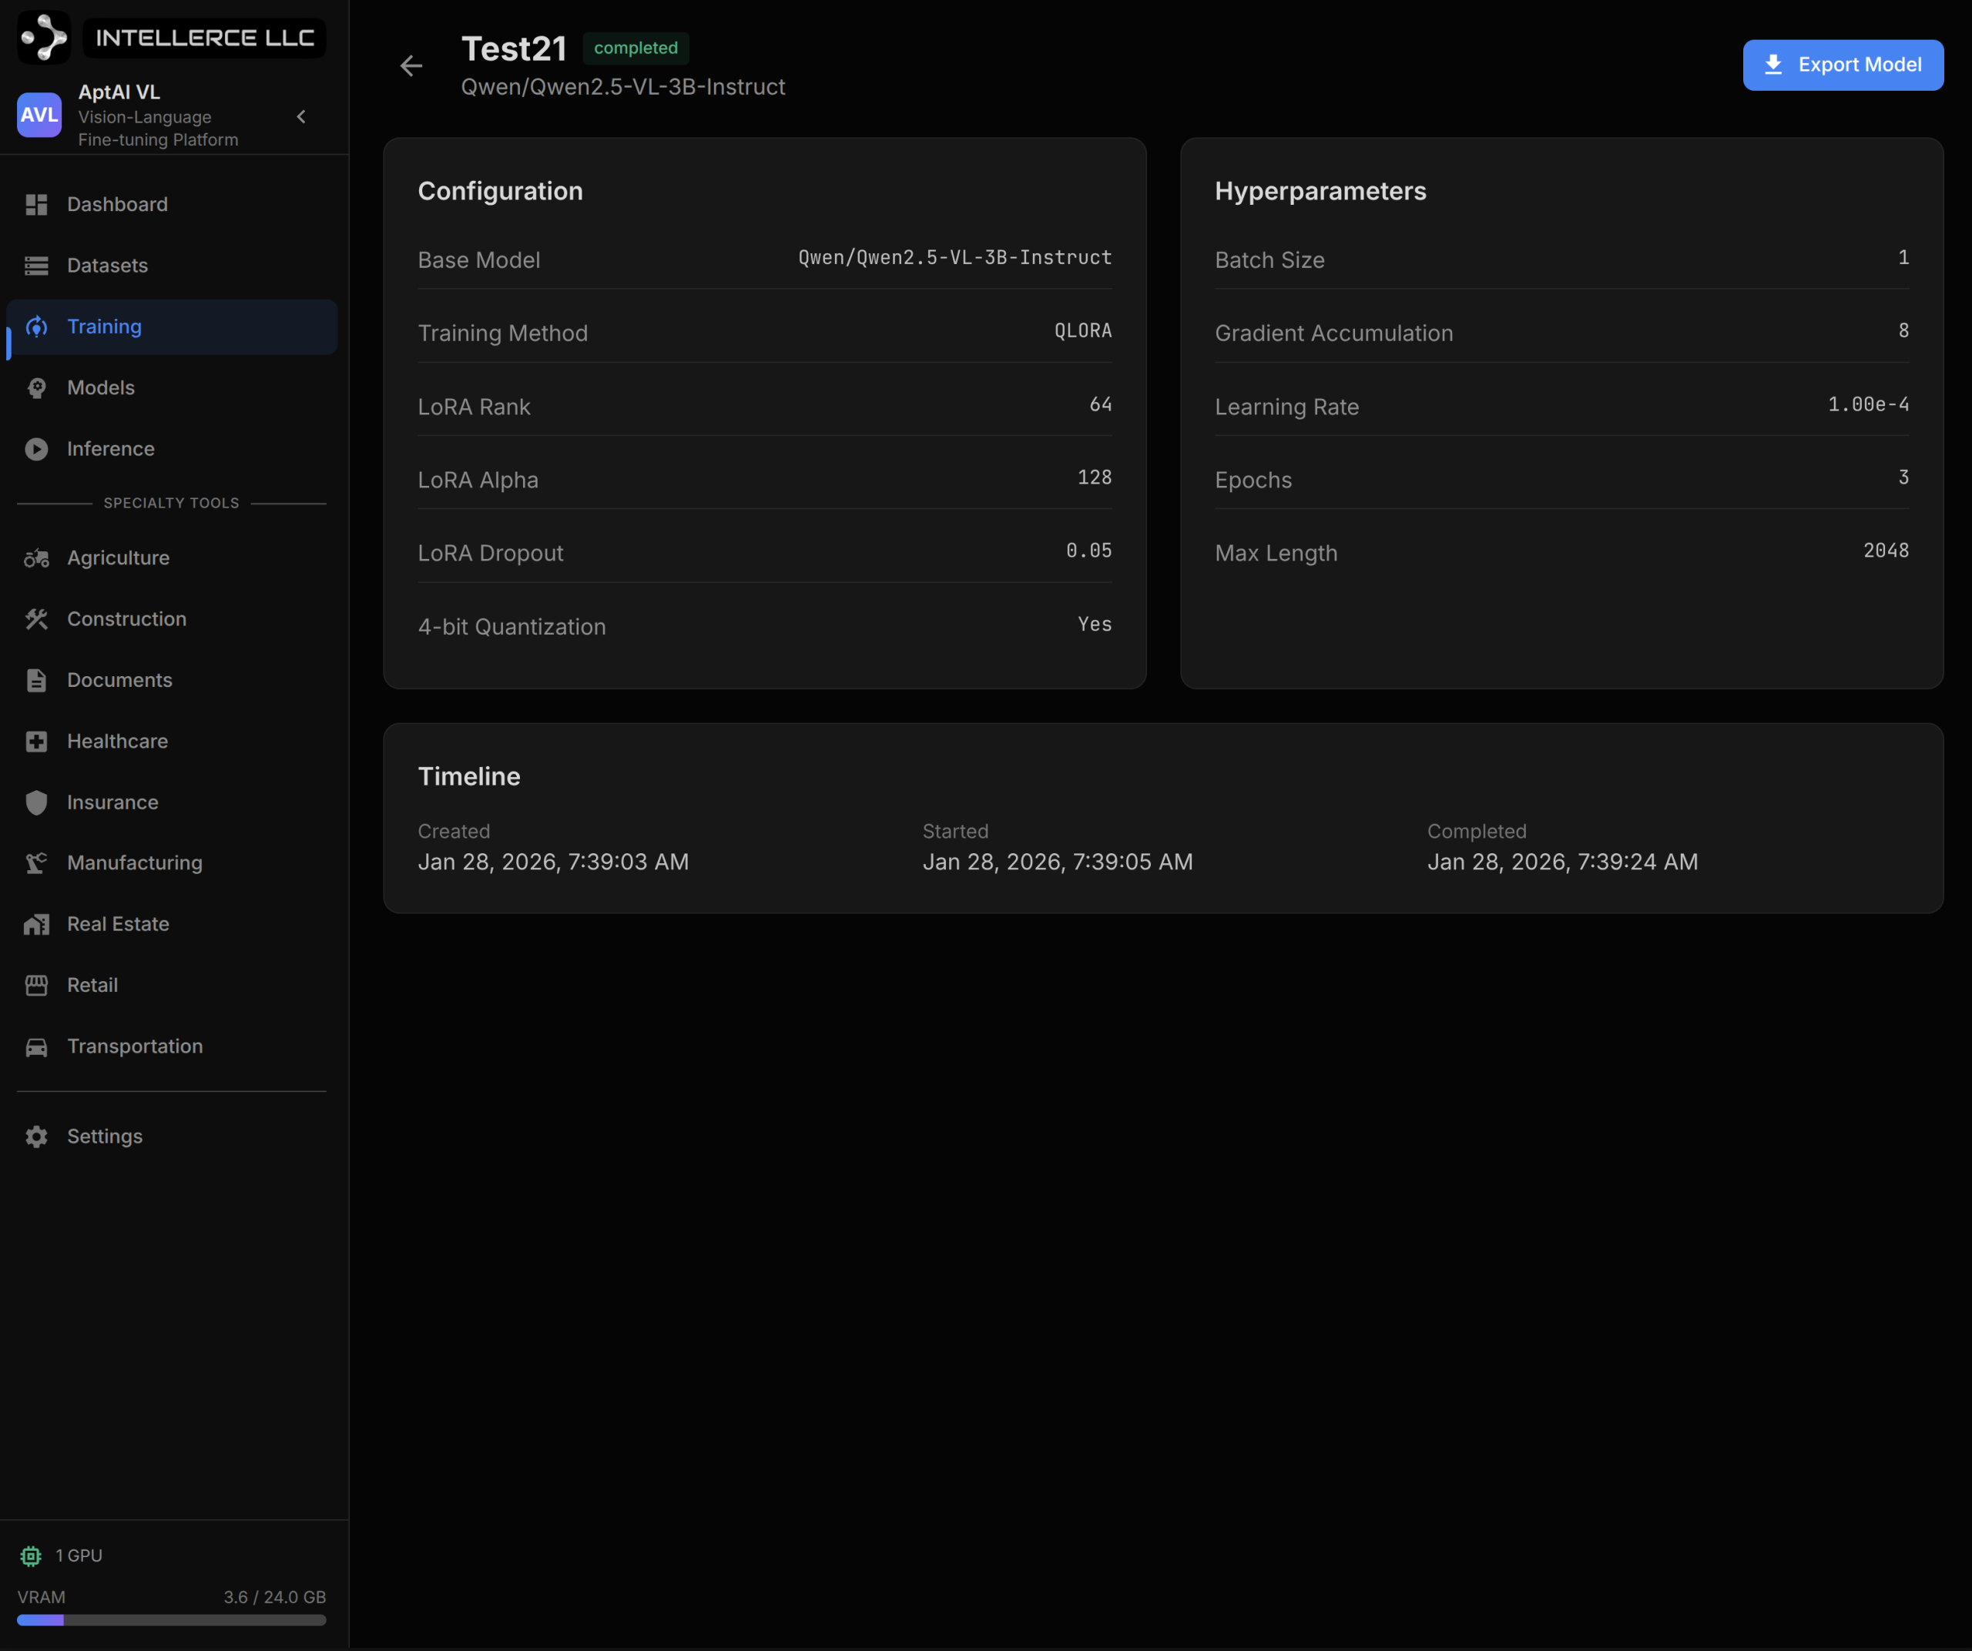This screenshot has width=1972, height=1651.
Task: Open the Settings page
Action: 172,1137
